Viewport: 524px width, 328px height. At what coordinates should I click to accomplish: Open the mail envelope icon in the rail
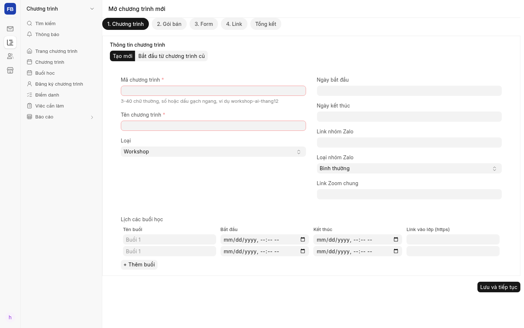coord(10,29)
